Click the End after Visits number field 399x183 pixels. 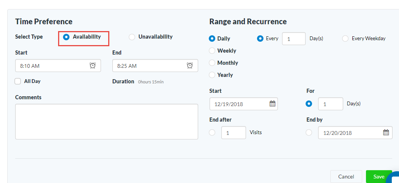(233, 133)
